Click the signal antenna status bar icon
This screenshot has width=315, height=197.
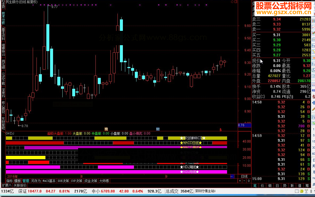coord(306,191)
